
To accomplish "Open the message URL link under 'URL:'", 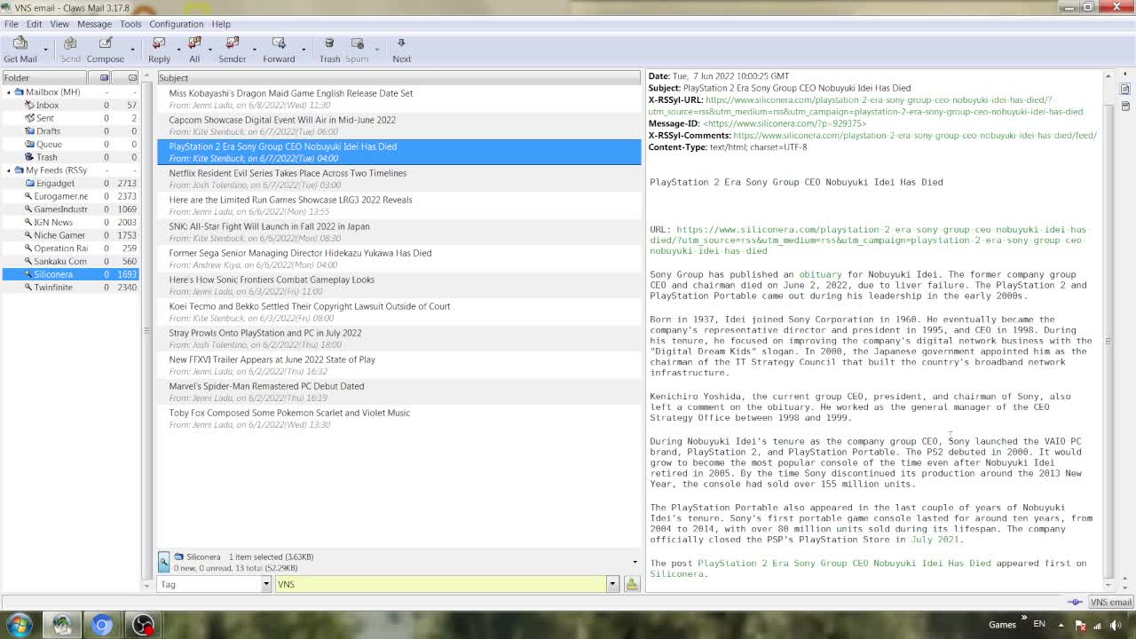I will (x=868, y=241).
